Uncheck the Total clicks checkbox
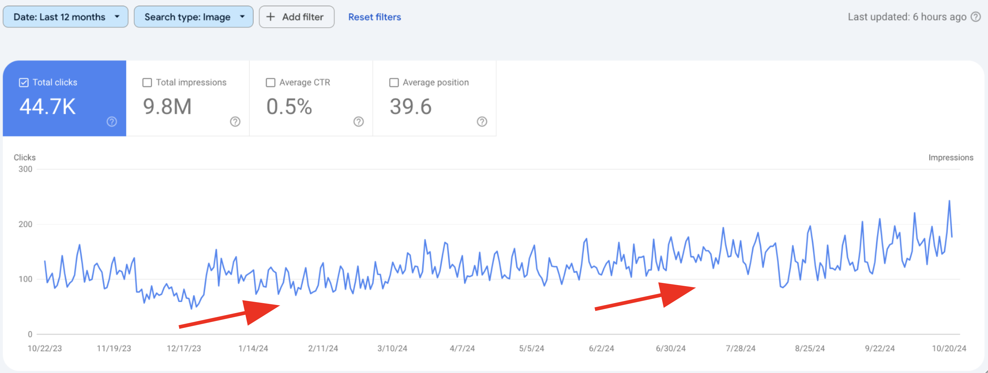This screenshot has width=988, height=373. click(x=24, y=82)
